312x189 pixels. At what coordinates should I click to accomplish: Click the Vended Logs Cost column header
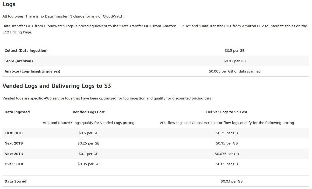(89, 112)
